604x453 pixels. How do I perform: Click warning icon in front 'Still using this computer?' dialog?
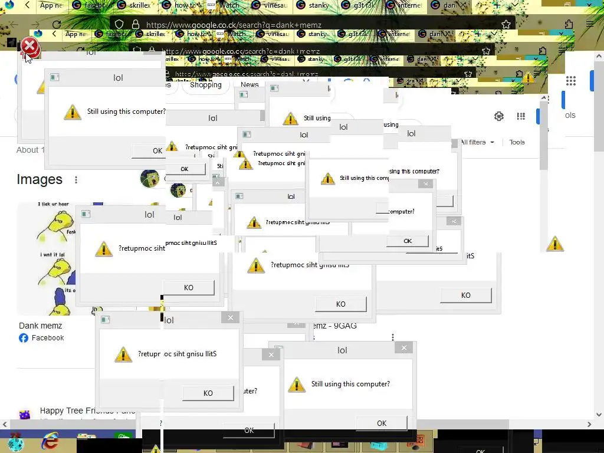297,385
